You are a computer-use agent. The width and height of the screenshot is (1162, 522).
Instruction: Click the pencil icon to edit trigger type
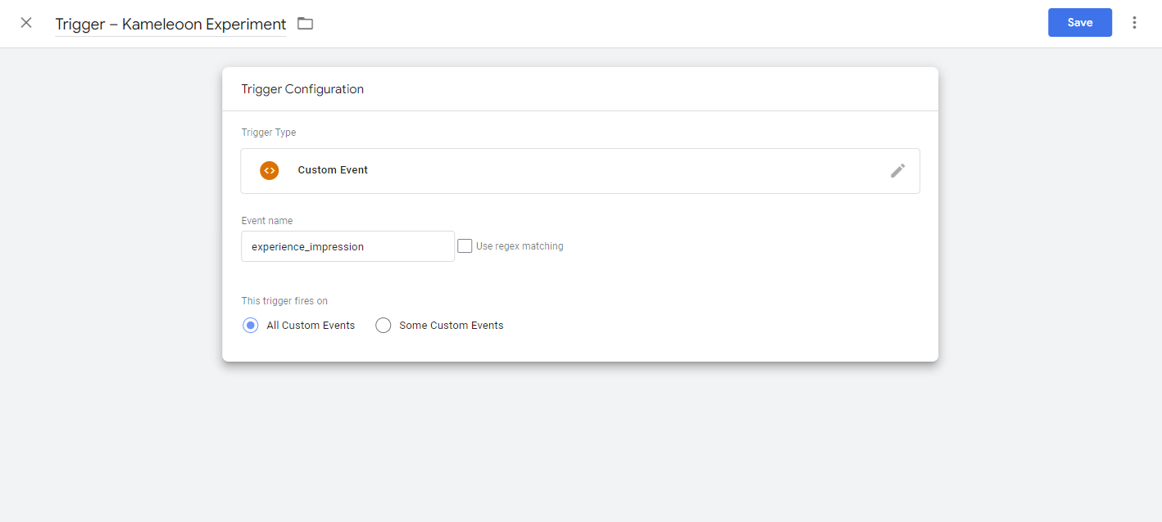(897, 170)
